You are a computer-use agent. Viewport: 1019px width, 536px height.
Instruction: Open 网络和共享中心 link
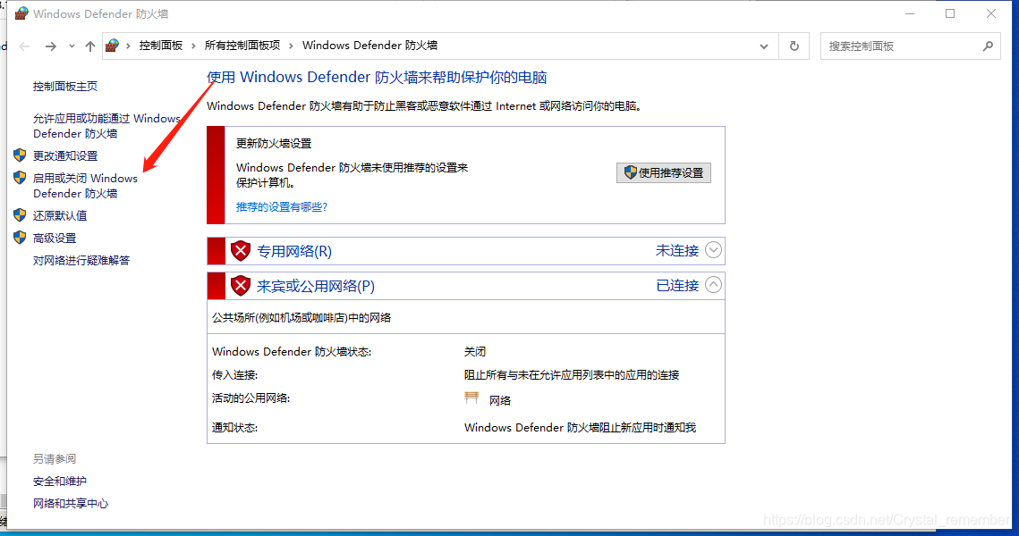[71, 504]
